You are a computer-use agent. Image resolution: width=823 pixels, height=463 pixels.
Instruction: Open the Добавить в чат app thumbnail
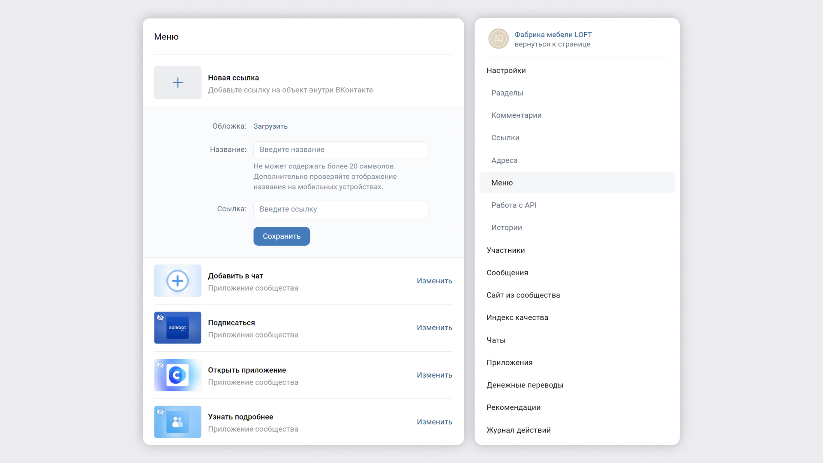pos(177,281)
